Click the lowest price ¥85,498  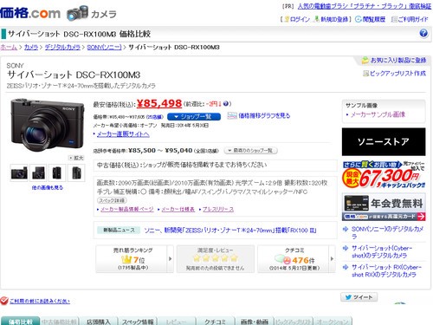coord(159,103)
